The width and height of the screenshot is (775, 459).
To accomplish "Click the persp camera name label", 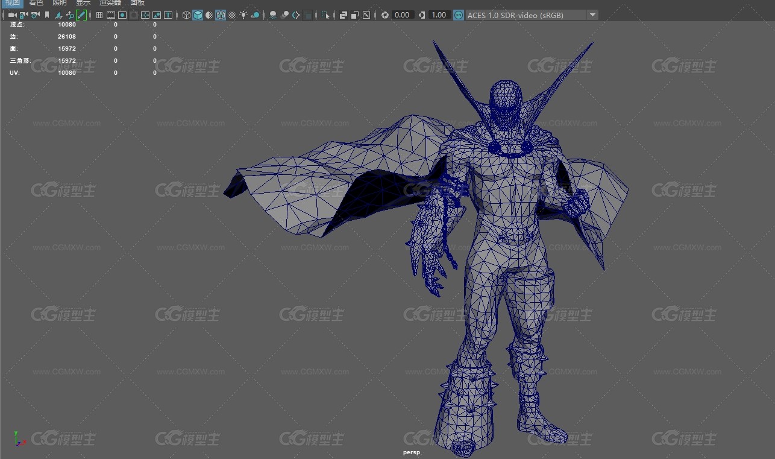I will (x=411, y=452).
